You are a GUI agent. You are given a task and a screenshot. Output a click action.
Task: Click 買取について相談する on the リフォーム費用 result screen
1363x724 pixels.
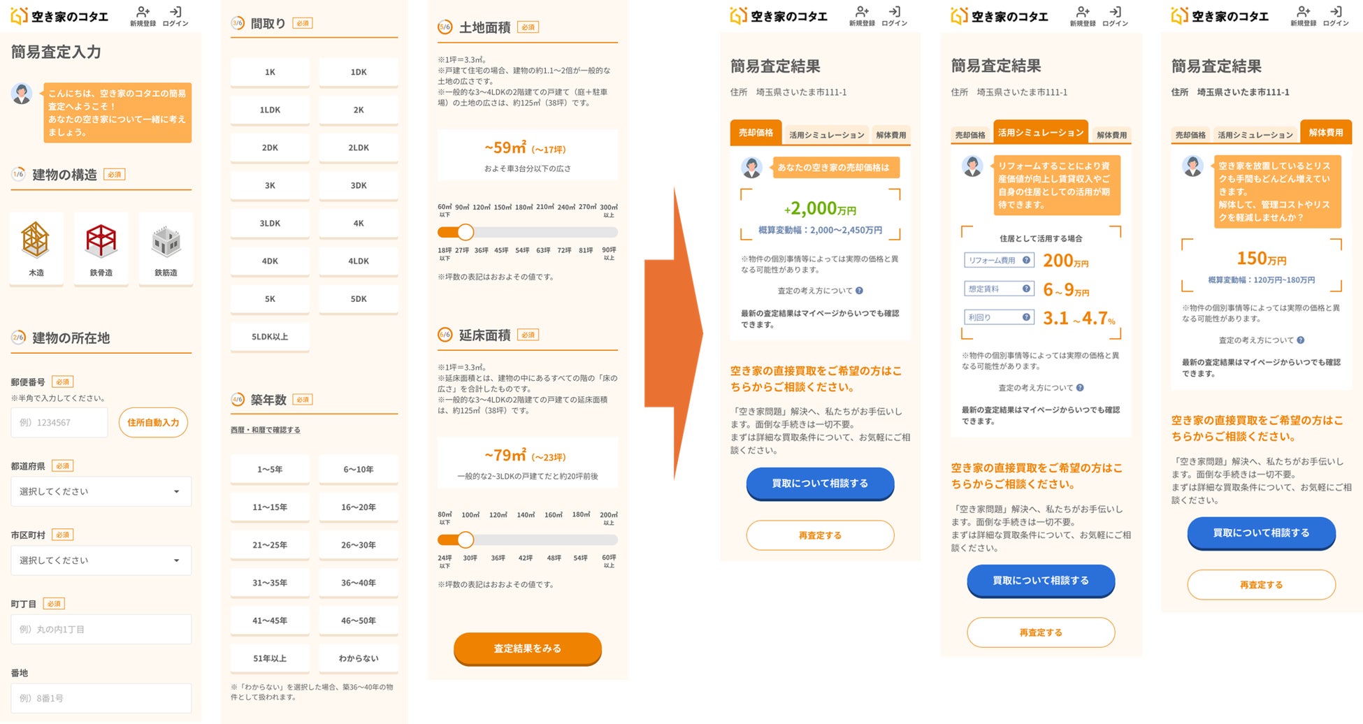click(1041, 581)
